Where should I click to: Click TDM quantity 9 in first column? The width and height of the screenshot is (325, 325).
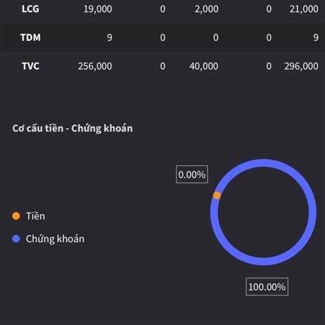click(109, 37)
